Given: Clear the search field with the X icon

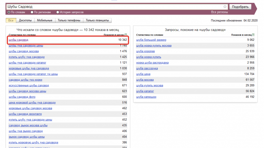Looking at the screenshot, I should click(x=225, y=7).
